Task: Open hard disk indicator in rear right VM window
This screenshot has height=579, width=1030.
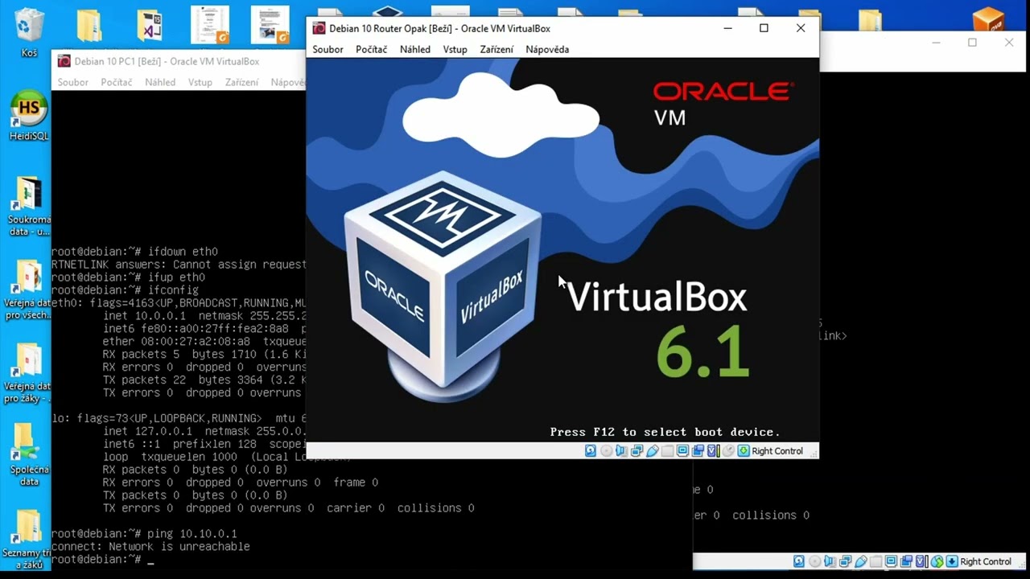Action: tap(799, 561)
